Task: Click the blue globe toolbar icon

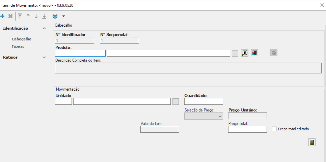Action: point(55,16)
